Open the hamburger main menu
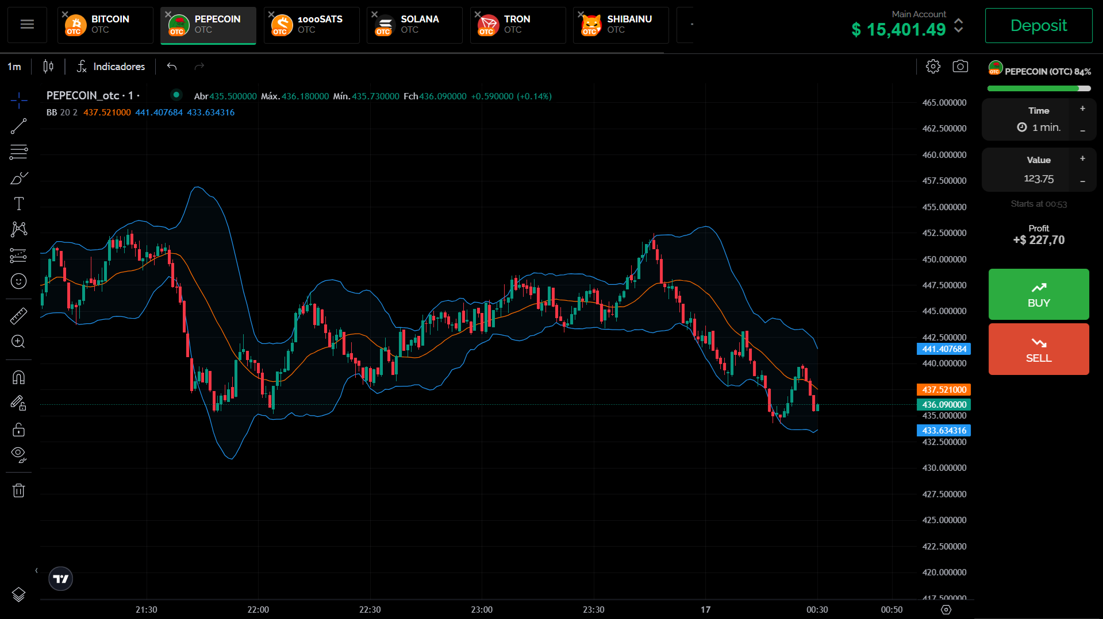Viewport: 1103px width, 619px height. [27, 25]
